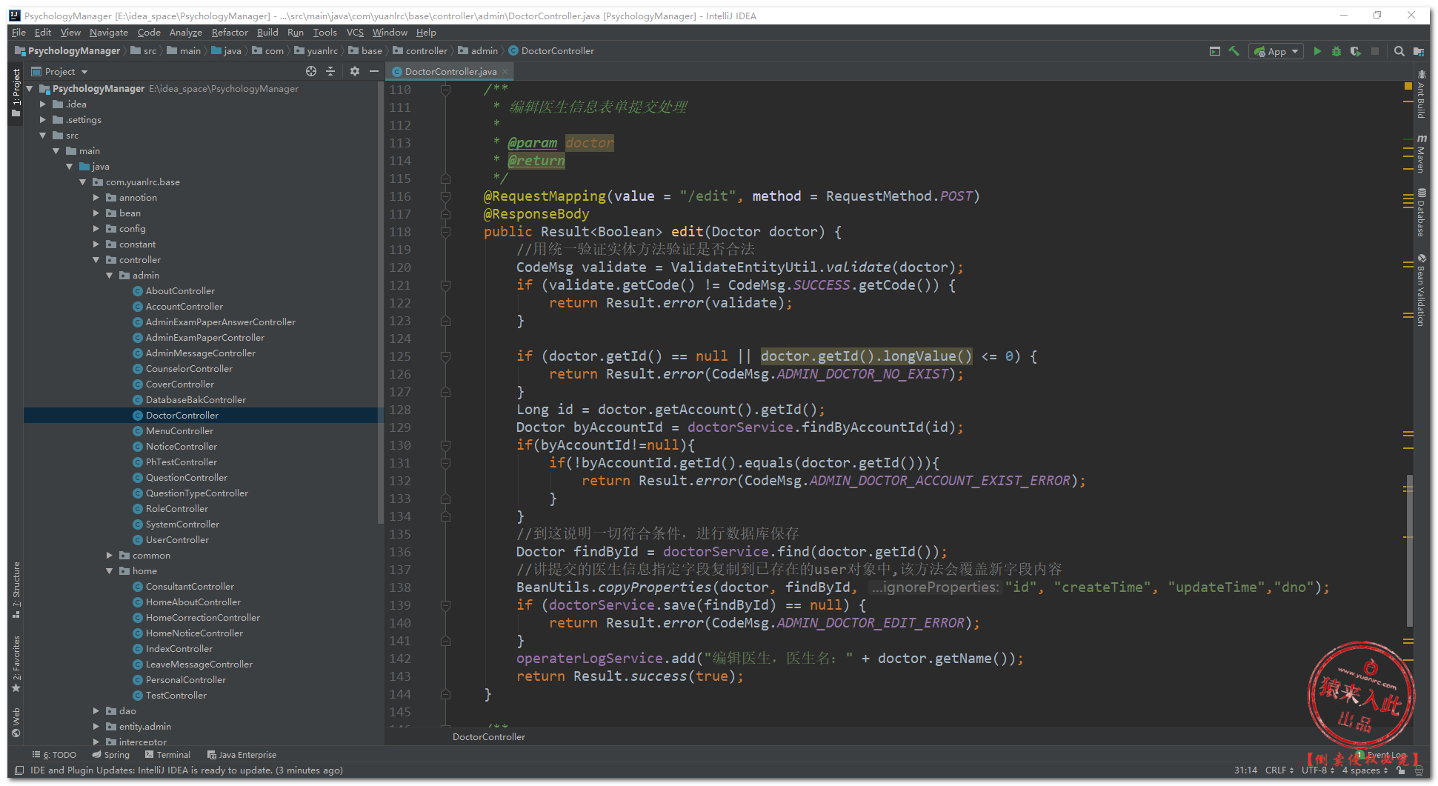The height and width of the screenshot is (786, 1438).
Task: Click yuanlrc in the breadcrumb path
Action: pos(316,51)
